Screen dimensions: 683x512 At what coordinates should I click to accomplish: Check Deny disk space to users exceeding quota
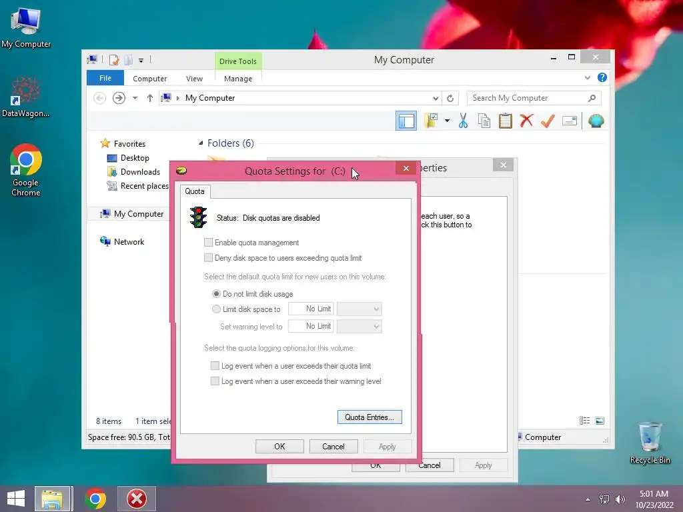pyautogui.click(x=208, y=258)
